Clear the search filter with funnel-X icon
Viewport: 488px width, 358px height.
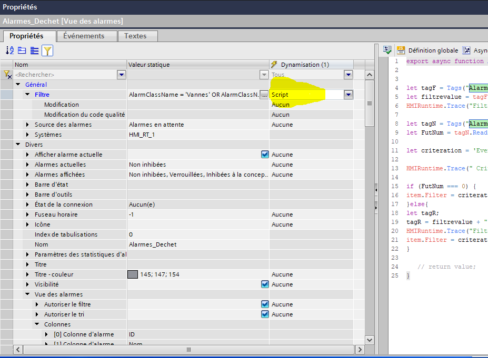7,75
